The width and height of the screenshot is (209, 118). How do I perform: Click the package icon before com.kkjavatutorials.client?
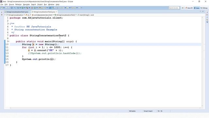pyautogui.click(x=33, y=15)
